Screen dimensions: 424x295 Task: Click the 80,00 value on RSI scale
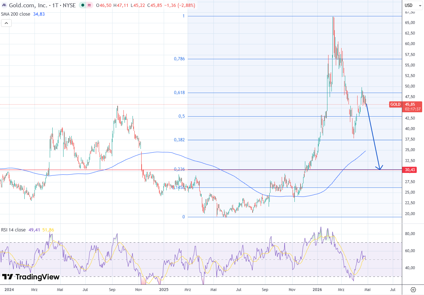[x=410, y=234]
